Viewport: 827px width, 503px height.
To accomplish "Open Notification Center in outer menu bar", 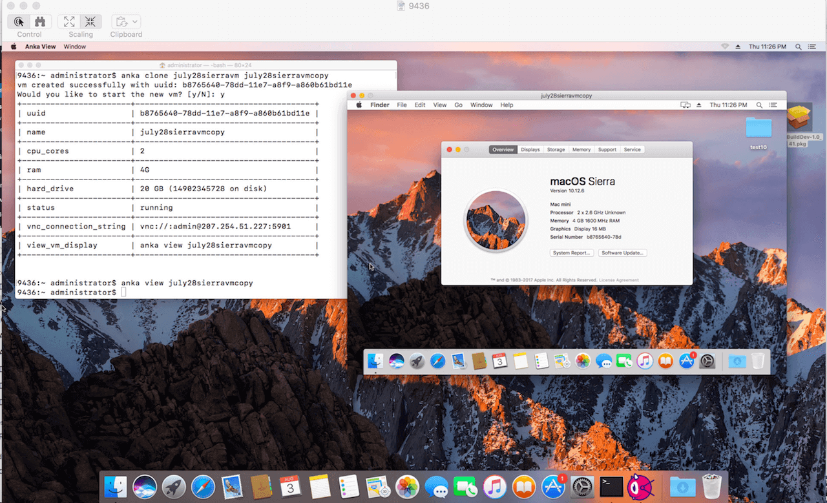I will pyautogui.click(x=813, y=46).
